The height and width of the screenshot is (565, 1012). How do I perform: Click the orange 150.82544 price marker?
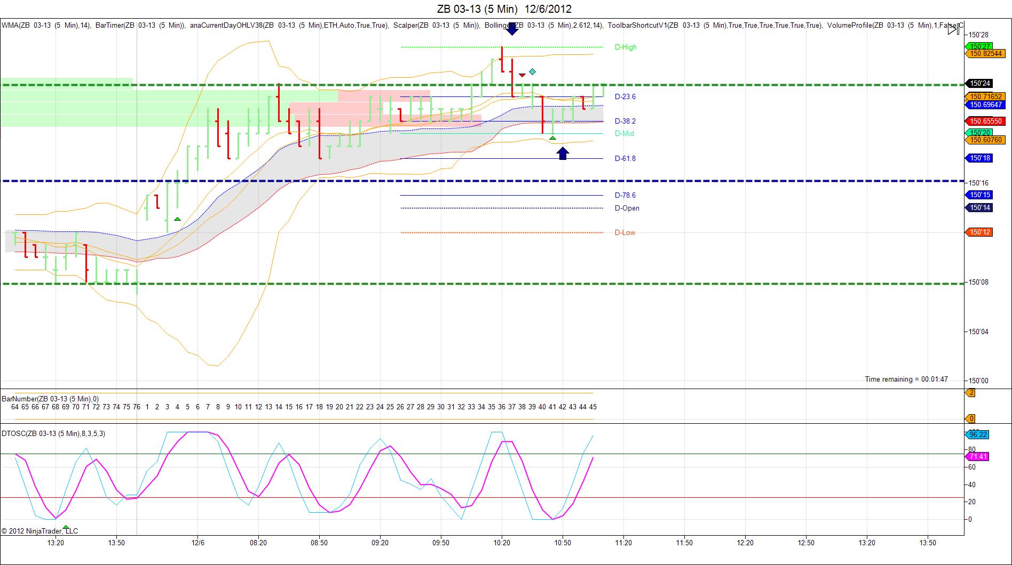[985, 53]
